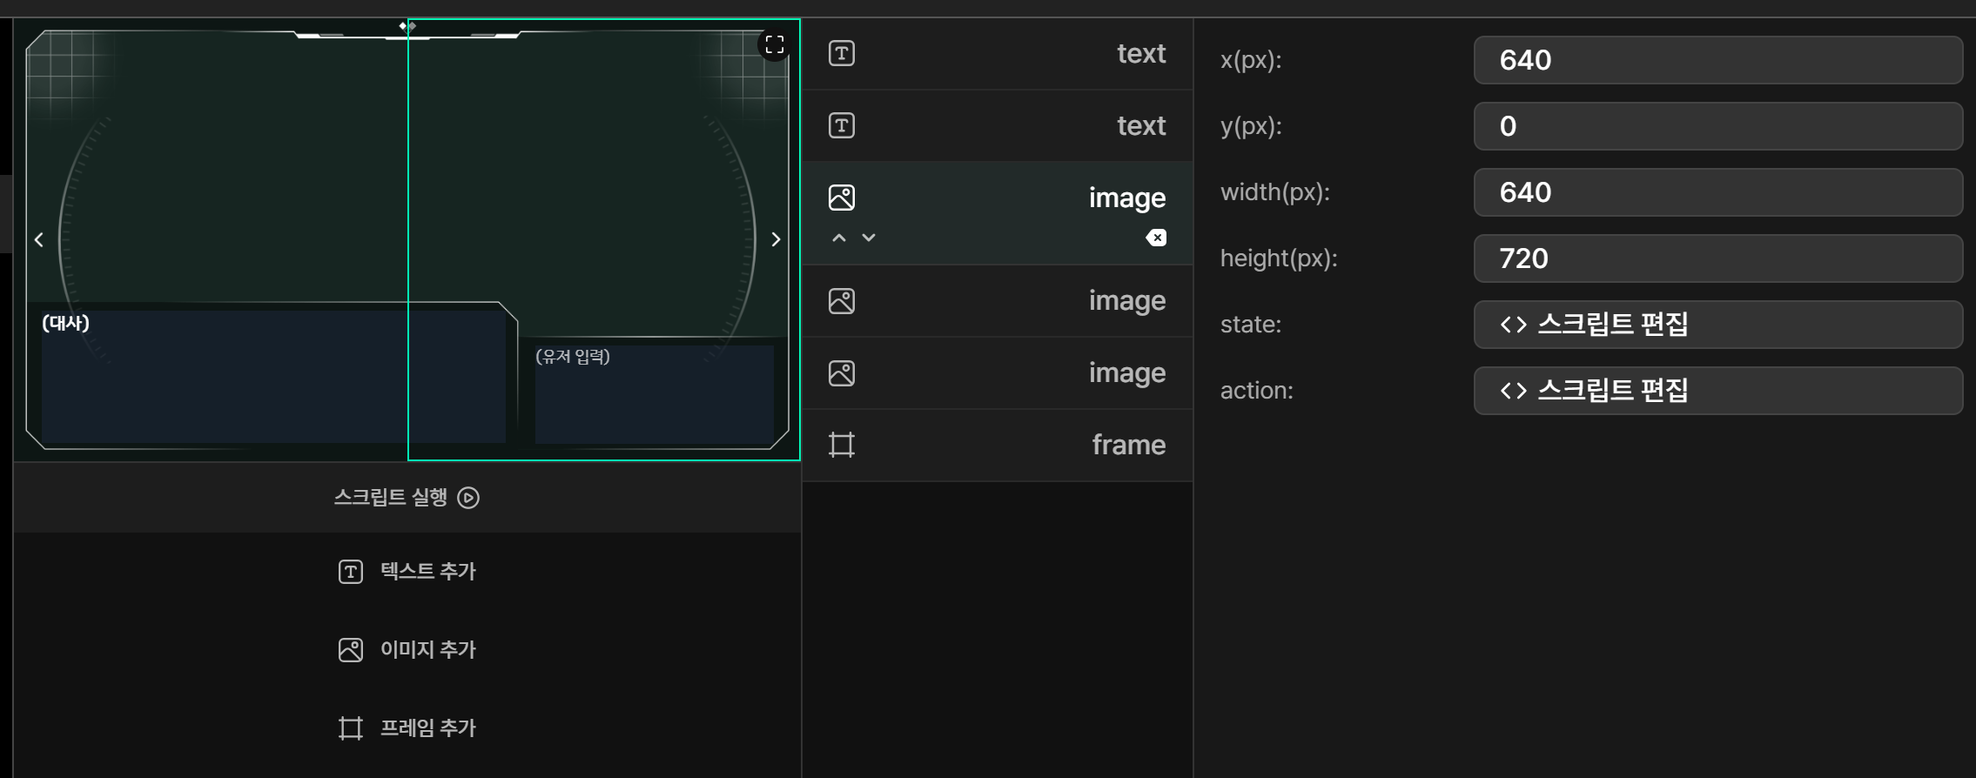Run script with the 스크립트 실행 play icon
1976x778 pixels.
[468, 498]
